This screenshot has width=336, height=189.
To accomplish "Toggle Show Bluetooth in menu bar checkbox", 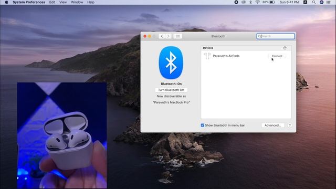I will click(x=203, y=125).
